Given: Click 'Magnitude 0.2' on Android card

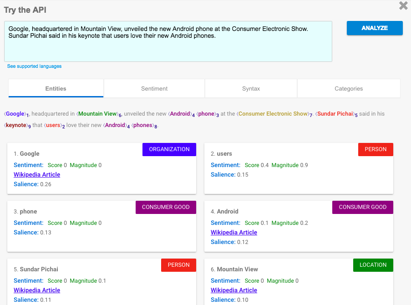Looking at the screenshot, I should click(289, 223).
